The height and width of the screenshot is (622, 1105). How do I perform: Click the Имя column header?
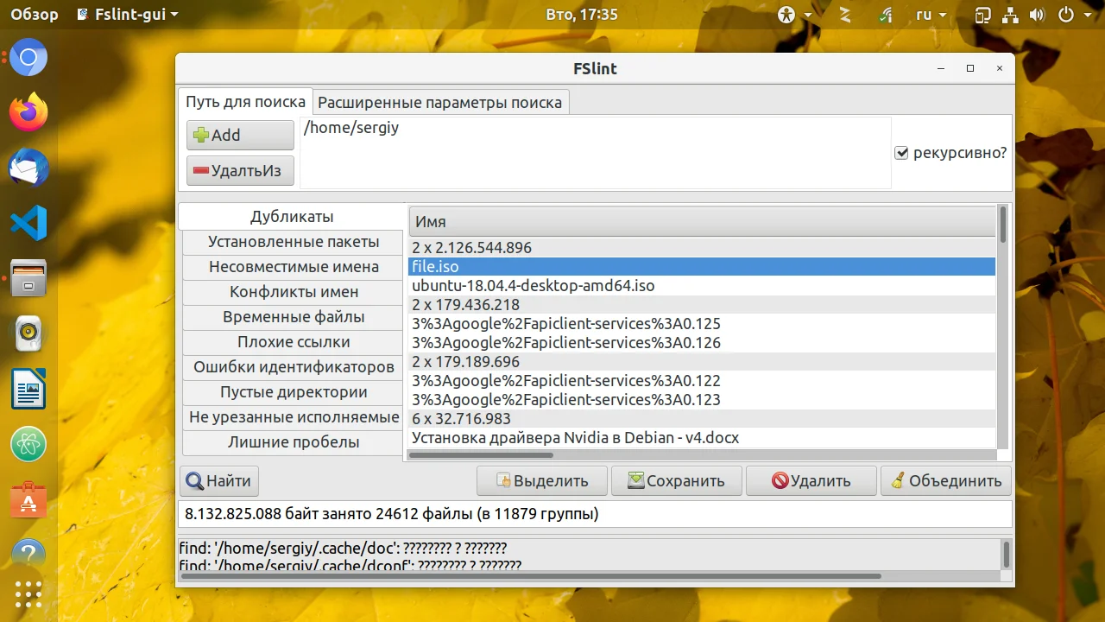click(x=702, y=222)
